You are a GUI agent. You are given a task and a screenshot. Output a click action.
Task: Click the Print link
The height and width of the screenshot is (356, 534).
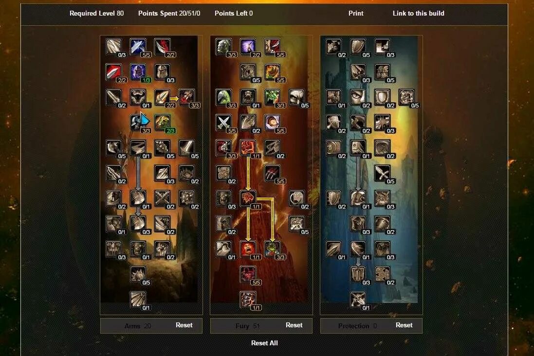coord(355,13)
